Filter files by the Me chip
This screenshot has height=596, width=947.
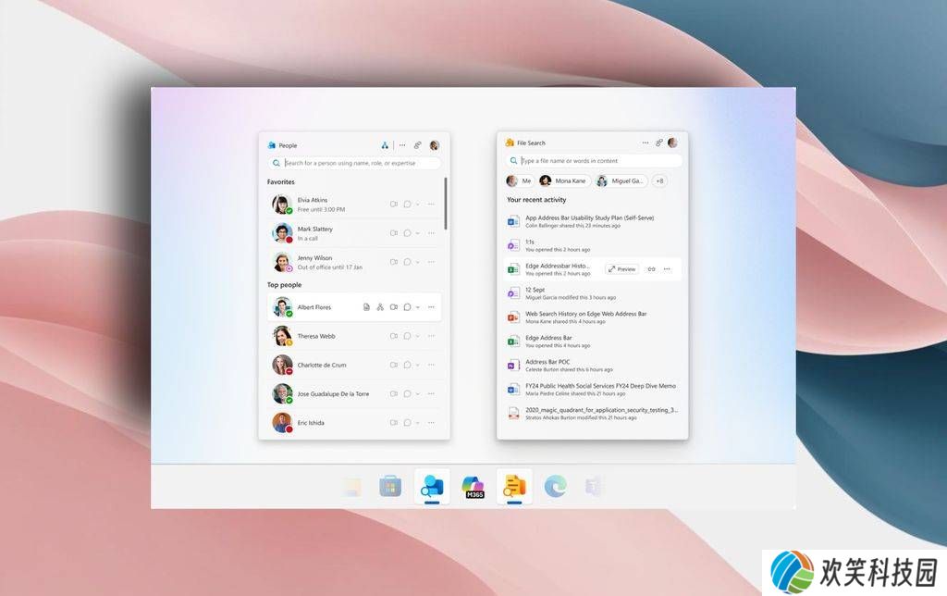520,180
